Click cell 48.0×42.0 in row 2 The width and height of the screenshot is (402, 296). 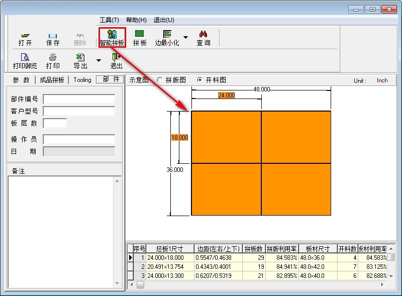318,267
